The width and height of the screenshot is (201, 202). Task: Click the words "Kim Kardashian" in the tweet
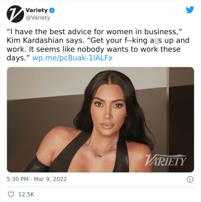[35, 41]
